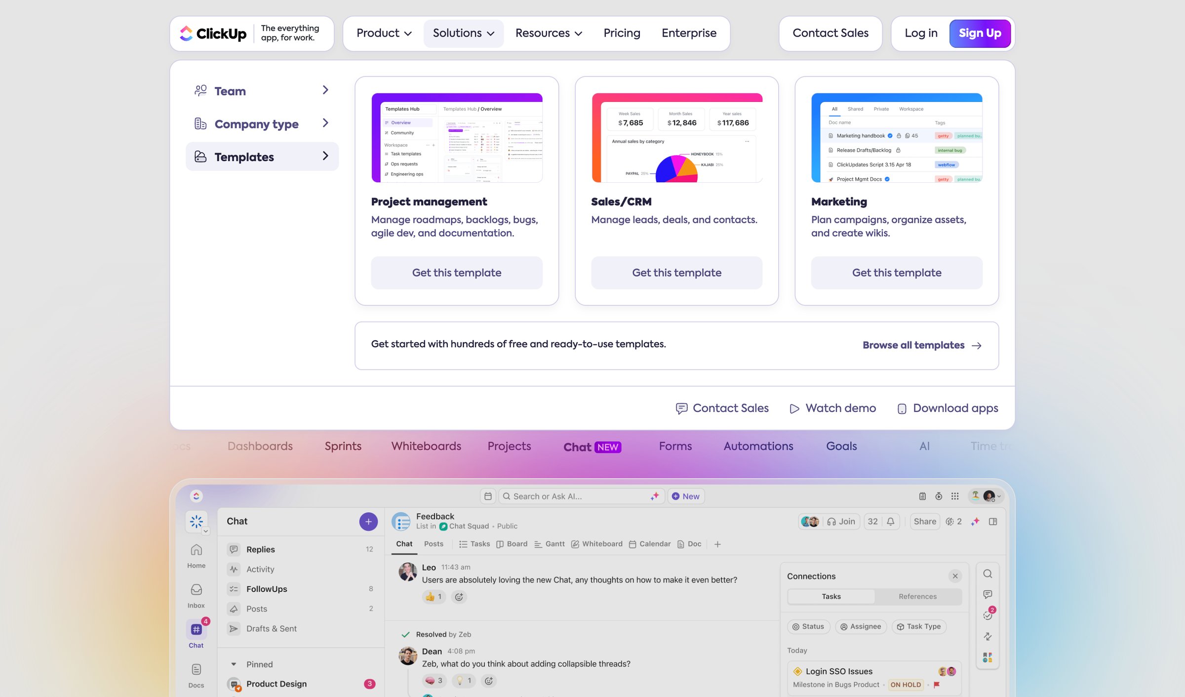Open the notepad icon in top bar
This screenshot has width=1185, height=697.
(x=922, y=496)
